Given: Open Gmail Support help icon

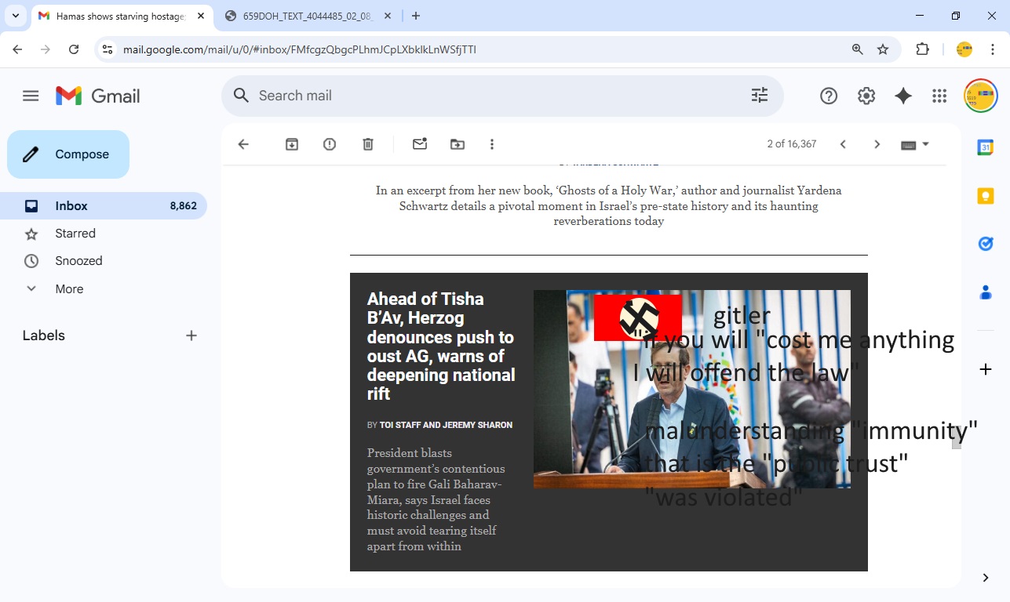Looking at the screenshot, I should pyautogui.click(x=829, y=96).
